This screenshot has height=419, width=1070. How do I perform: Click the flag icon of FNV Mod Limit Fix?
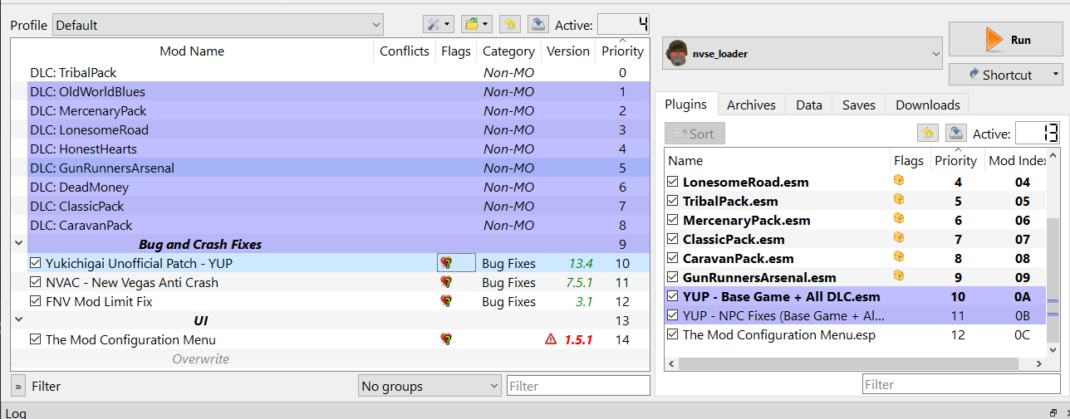click(446, 301)
